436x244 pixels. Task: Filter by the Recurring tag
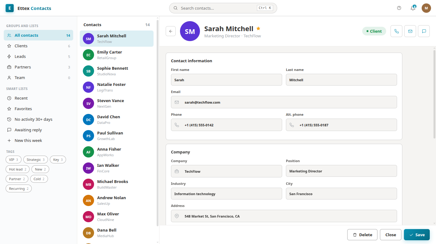click(19, 189)
